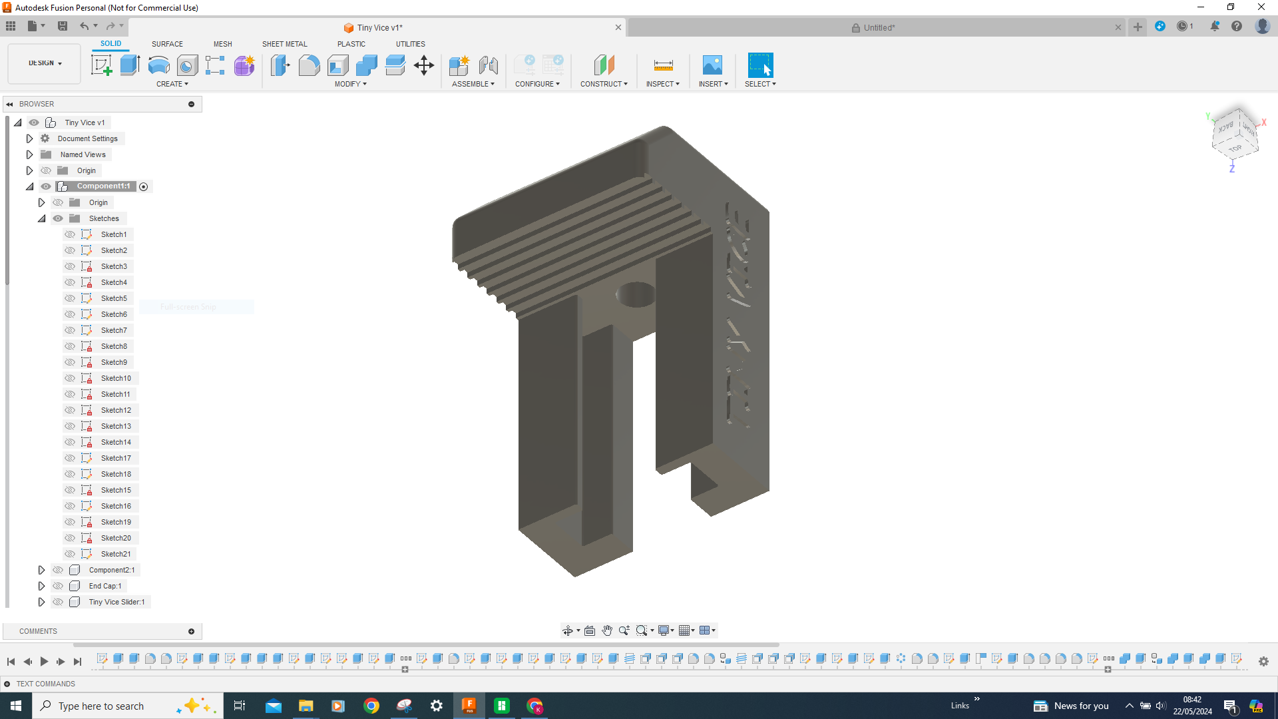
Task: Switch to the UTILITIES tab
Action: pos(411,44)
